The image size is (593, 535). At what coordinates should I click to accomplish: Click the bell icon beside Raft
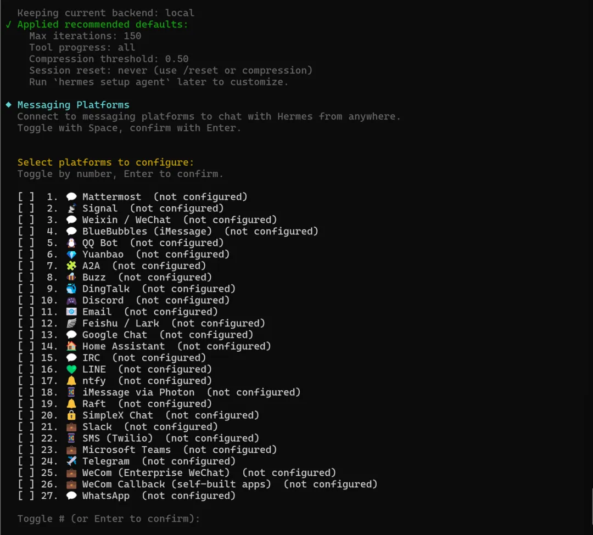[x=71, y=403]
